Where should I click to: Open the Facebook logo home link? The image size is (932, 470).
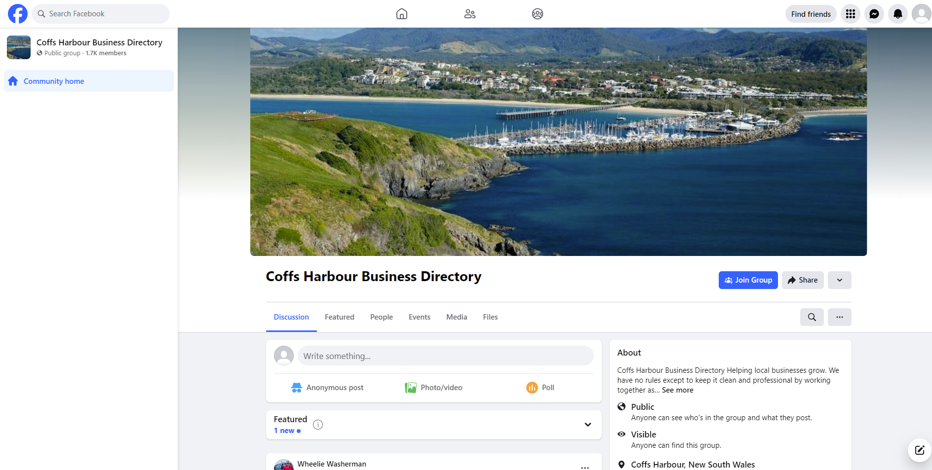pos(18,14)
